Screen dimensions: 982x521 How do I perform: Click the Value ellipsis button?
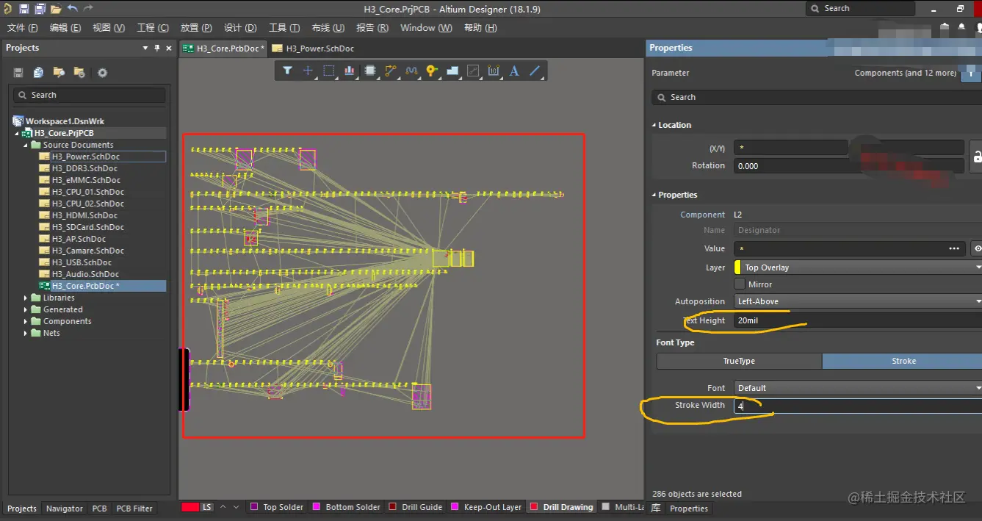954,248
